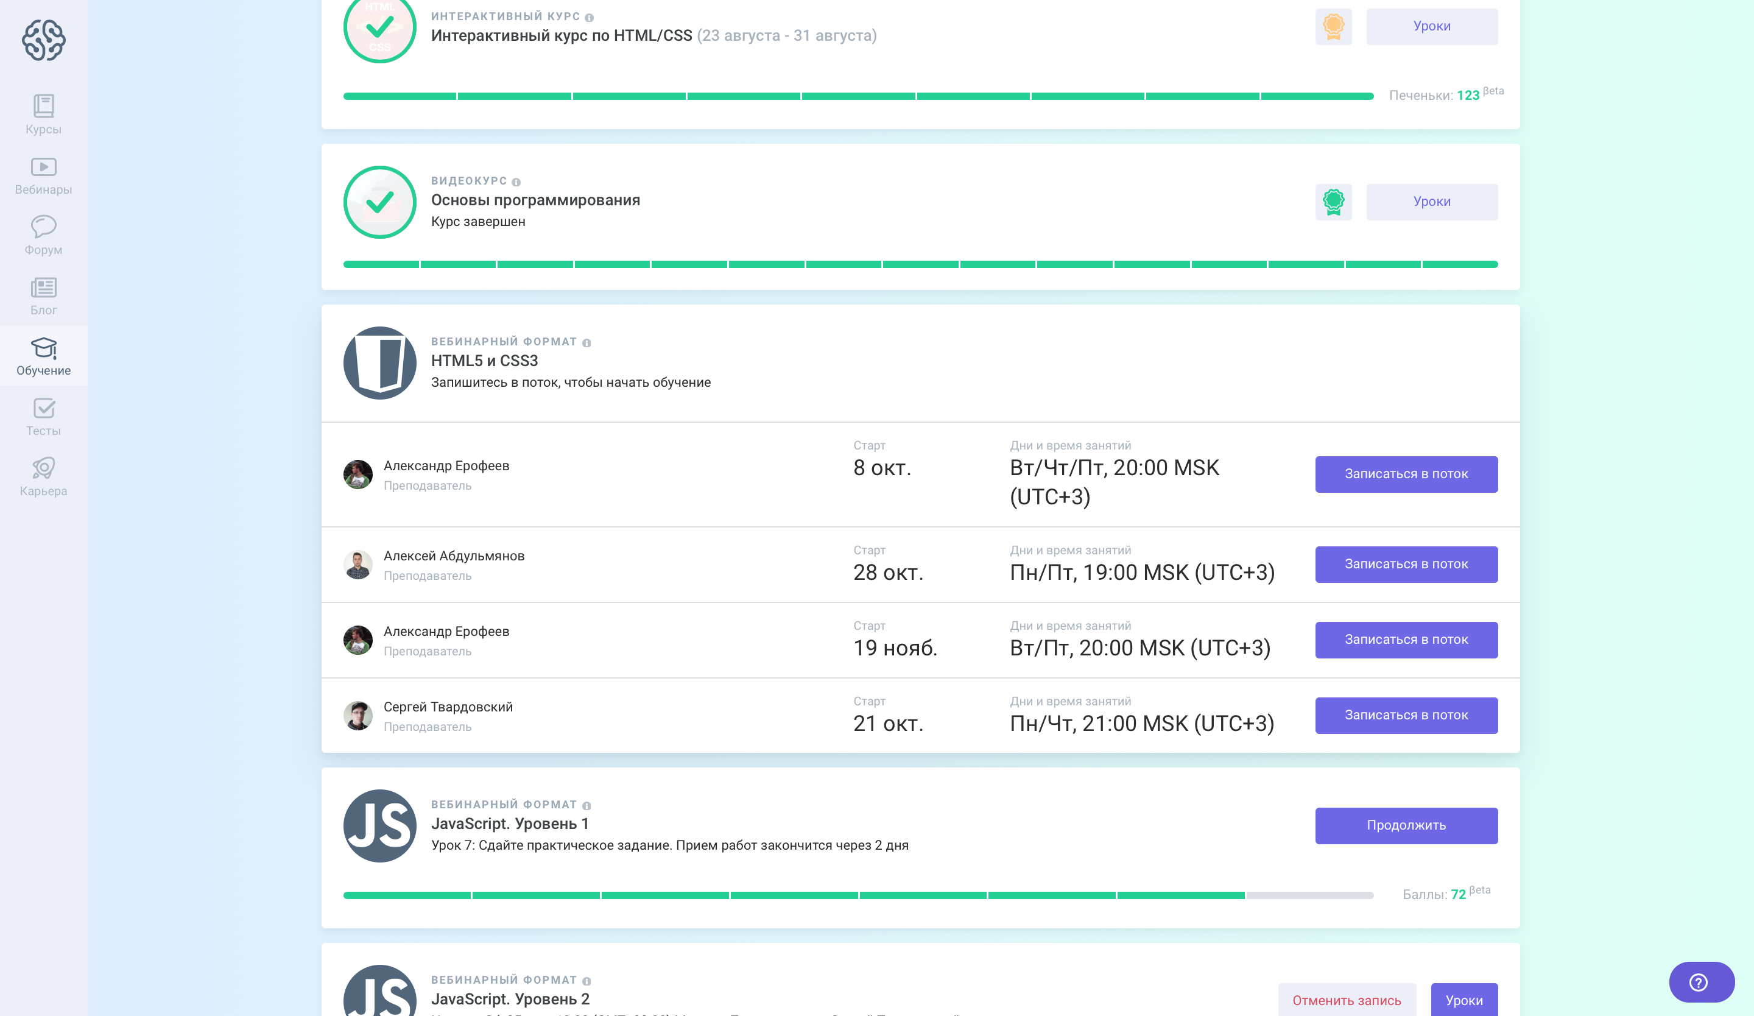1754x1016 pixels.
Task: Click the brain logo icon
Action: click(x=43, y=40)
